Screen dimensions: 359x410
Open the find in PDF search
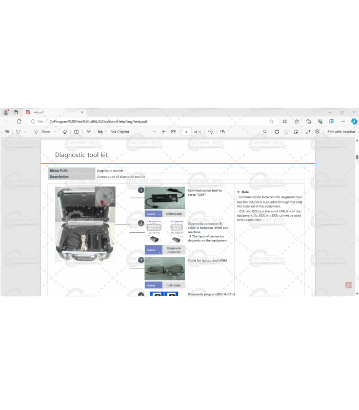click(x=265, y=132)
